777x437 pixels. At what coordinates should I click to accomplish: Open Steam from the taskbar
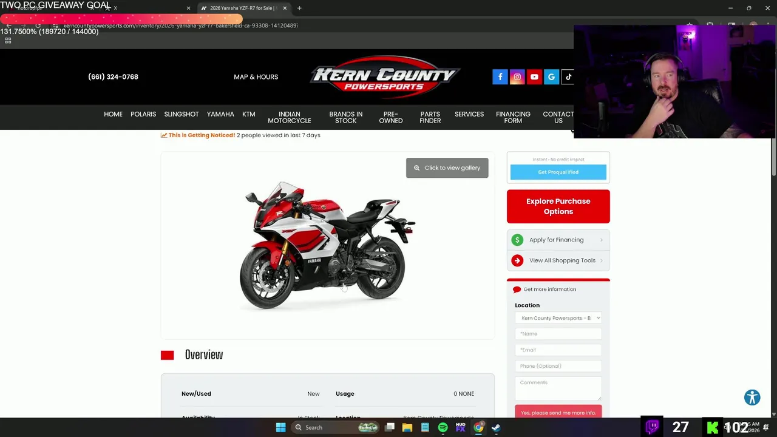point(496,427)
